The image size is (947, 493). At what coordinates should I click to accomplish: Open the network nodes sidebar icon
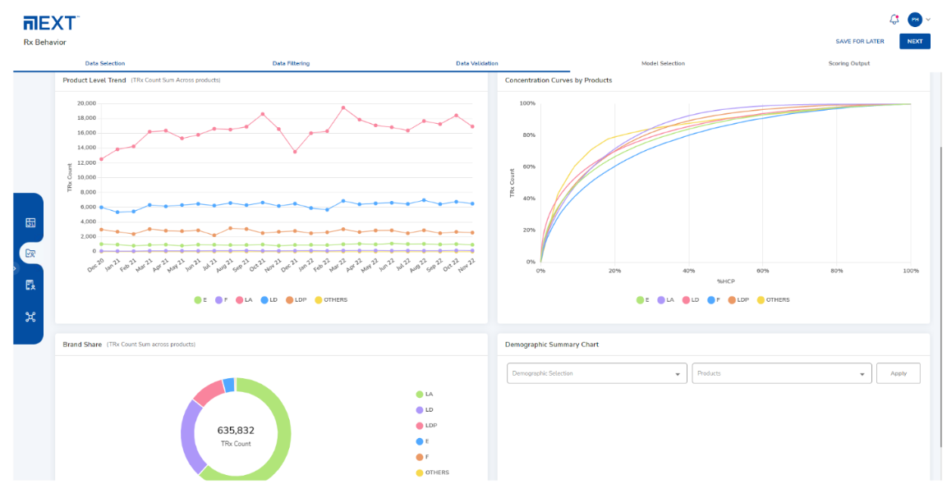pos(30,317)
